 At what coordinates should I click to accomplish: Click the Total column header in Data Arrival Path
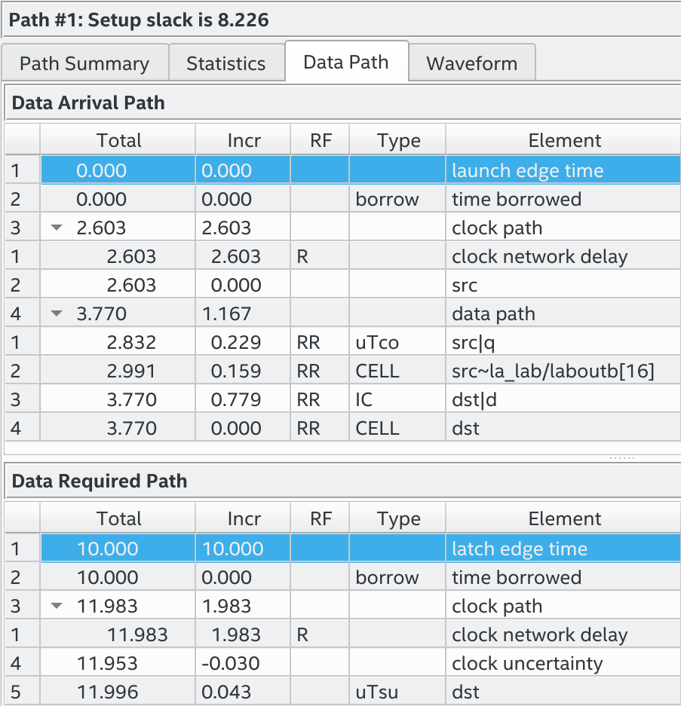point(118,141)
